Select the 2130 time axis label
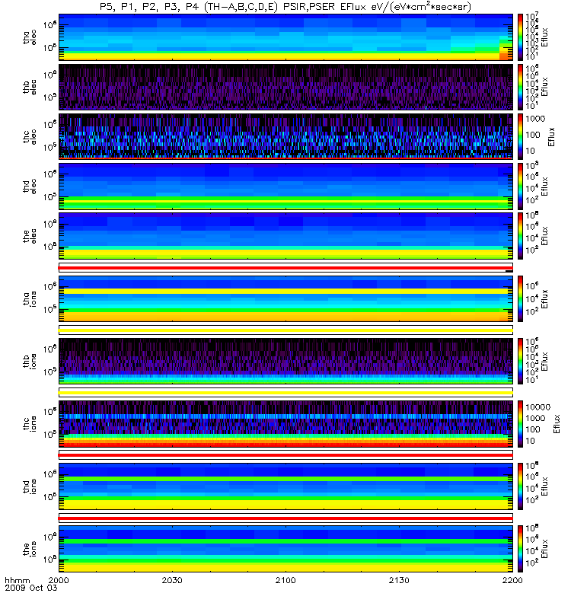This screenshot has height=609, width=571. [x=399, y=580]
